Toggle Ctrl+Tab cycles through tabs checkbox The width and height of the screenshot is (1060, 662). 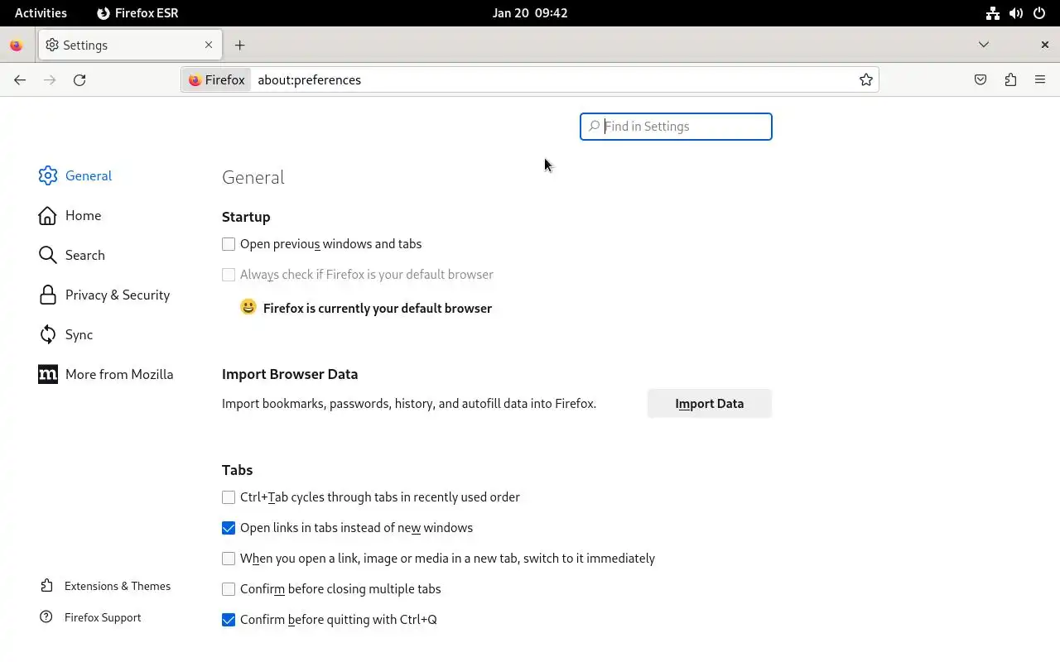[x=229, y=497]
